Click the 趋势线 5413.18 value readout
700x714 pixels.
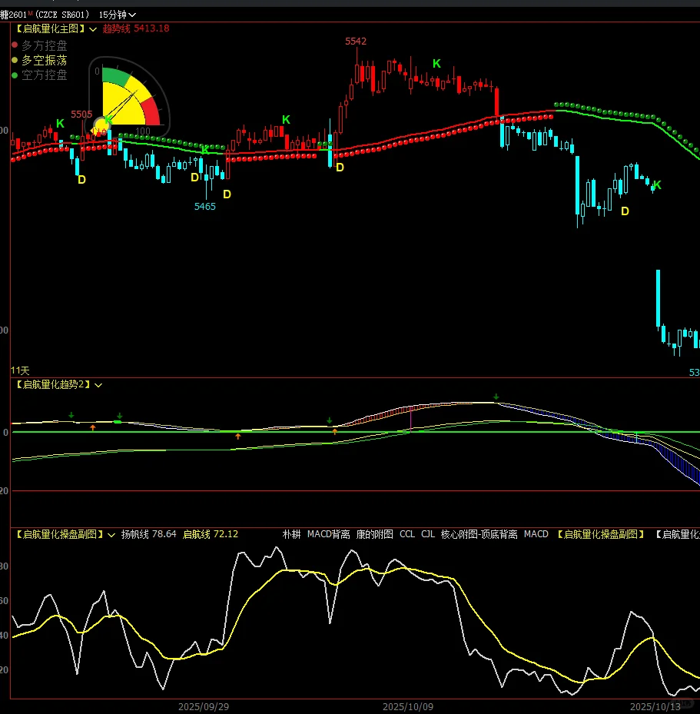click(x=136, y=28)
